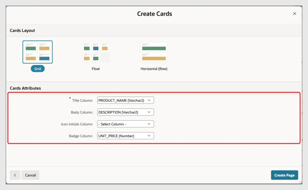Click the Create Page button
Image resolution: width=308 pixels, height=190 pixels.
[285, 175]
